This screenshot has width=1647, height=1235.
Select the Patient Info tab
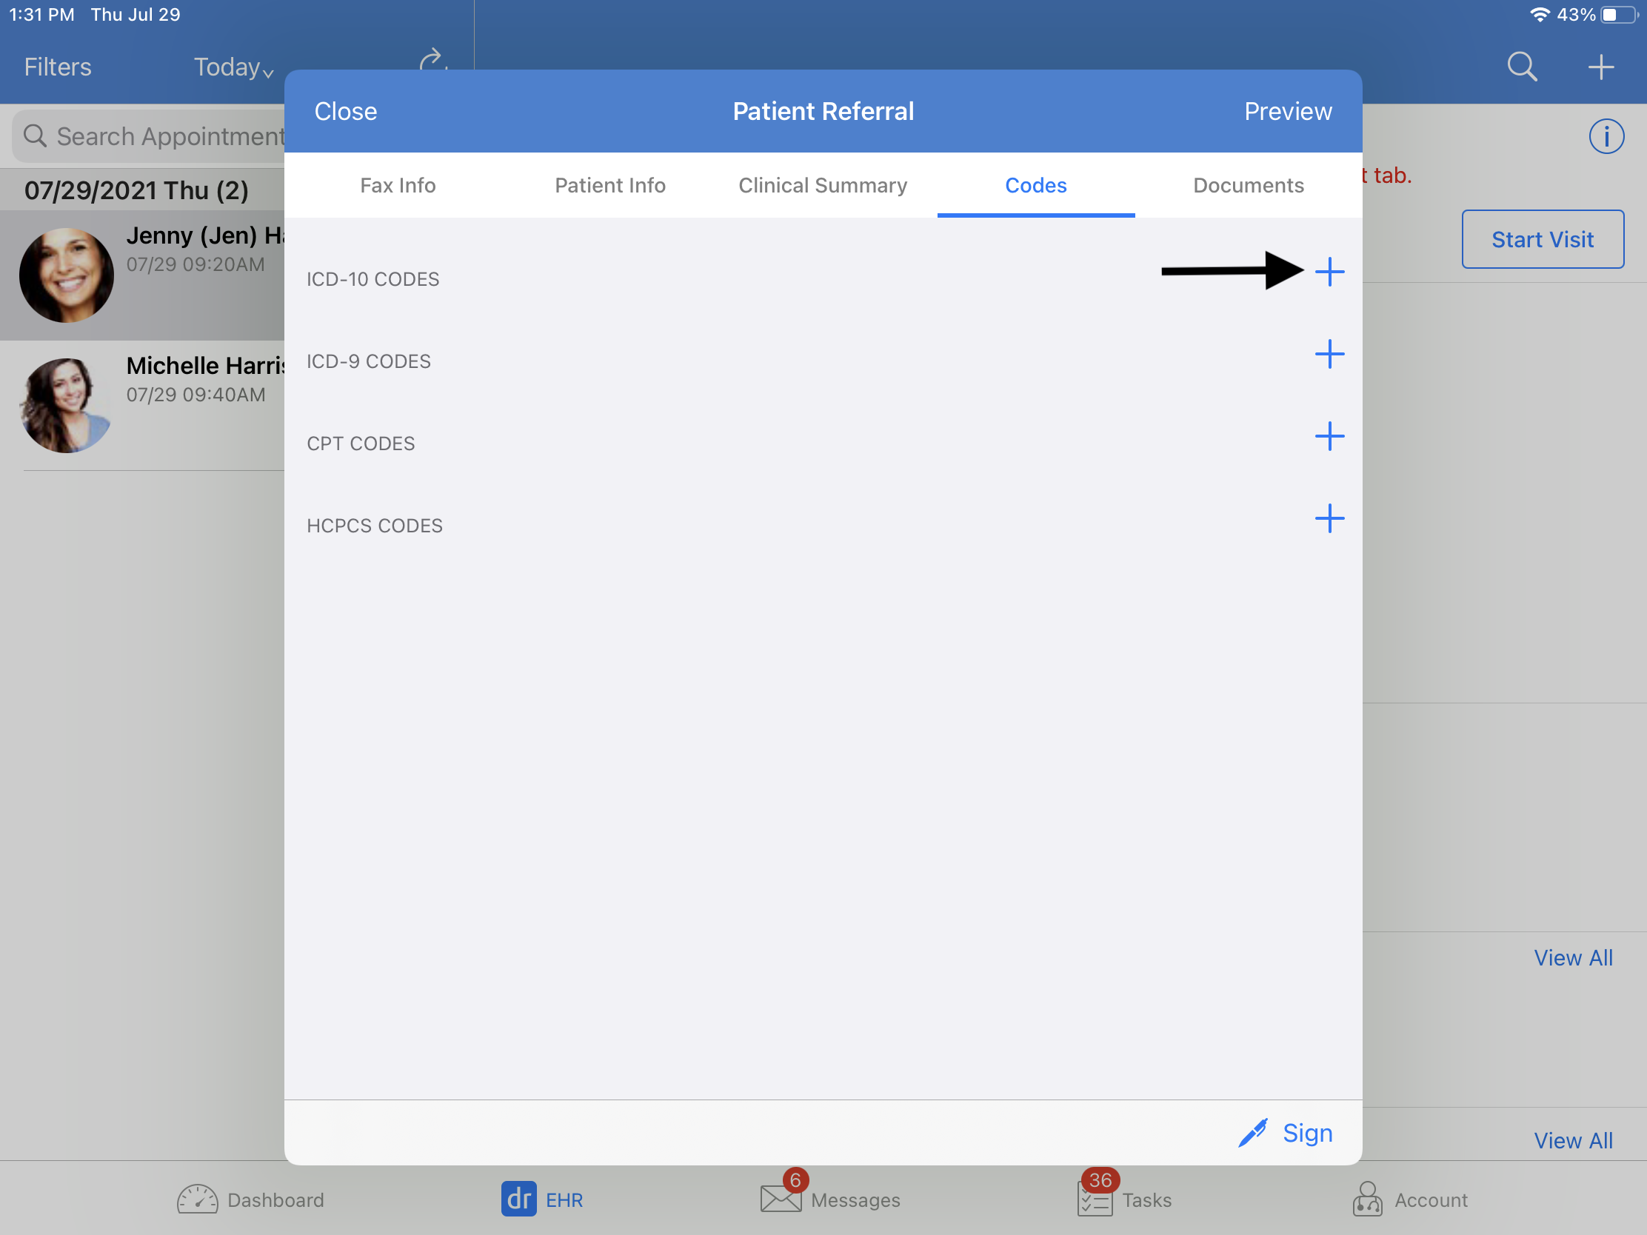click(609, 186)
